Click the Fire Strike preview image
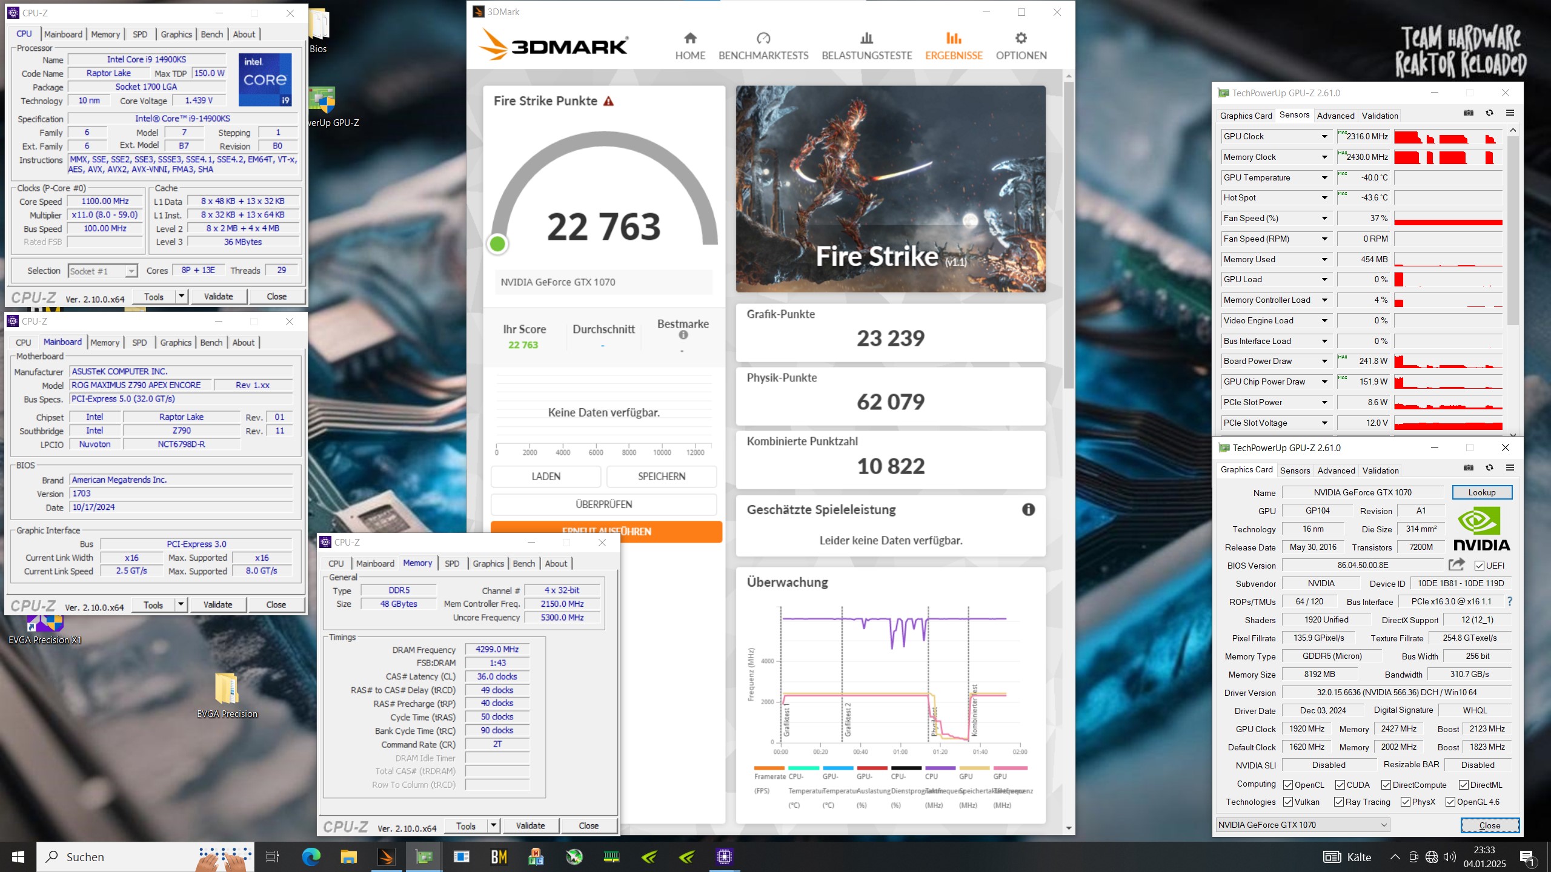 coord(891,189)
